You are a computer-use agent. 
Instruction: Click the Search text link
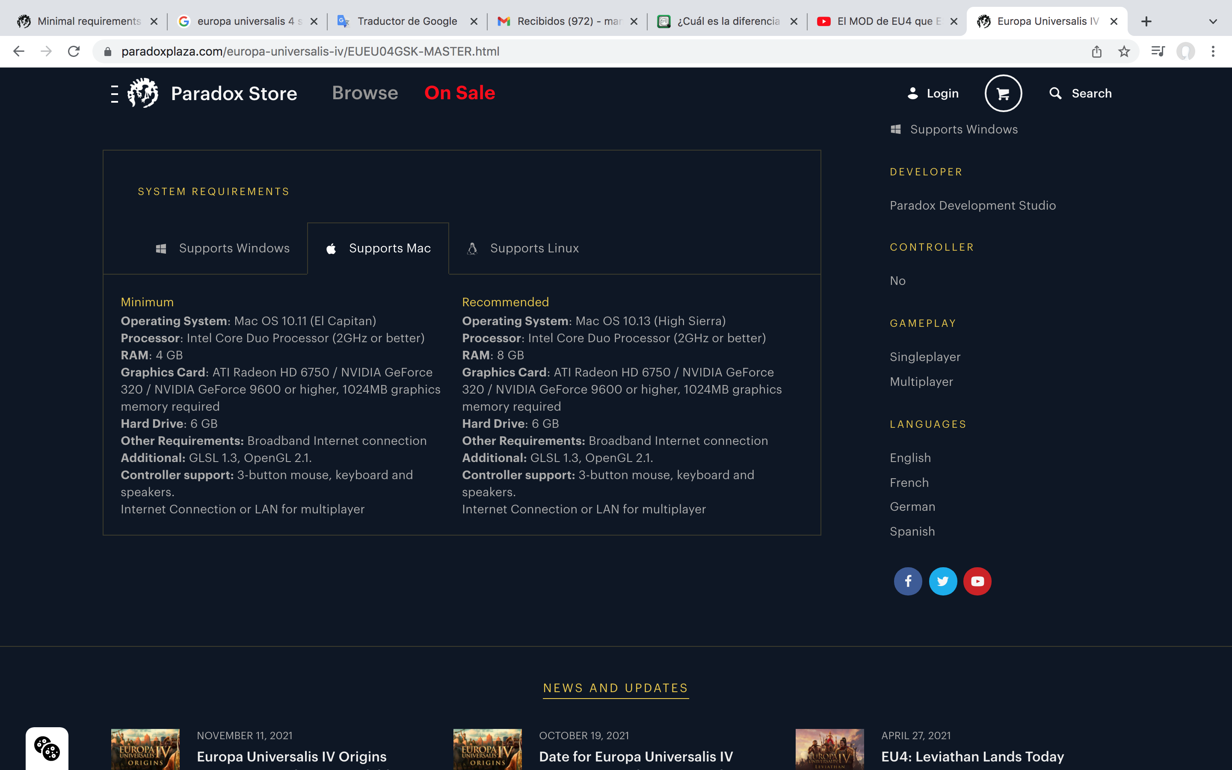1092,93
